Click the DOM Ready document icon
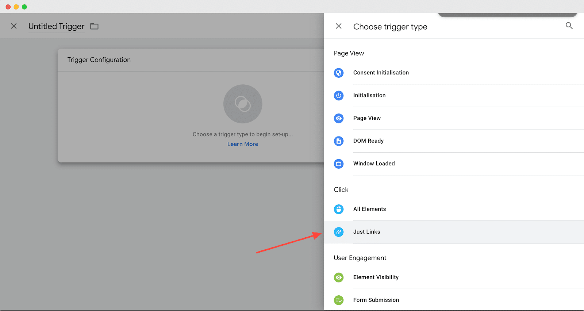Screen dimensions: 584x311 pyautogui.click(x=339, y=141)
